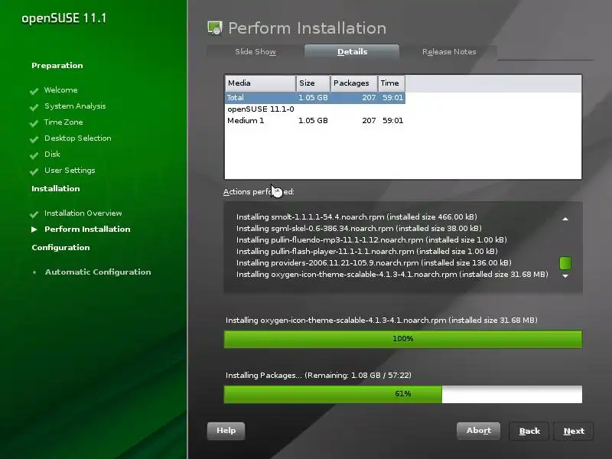Select the Medium 1 row
This screenshot has width=612, height=459.
[315, 121]
